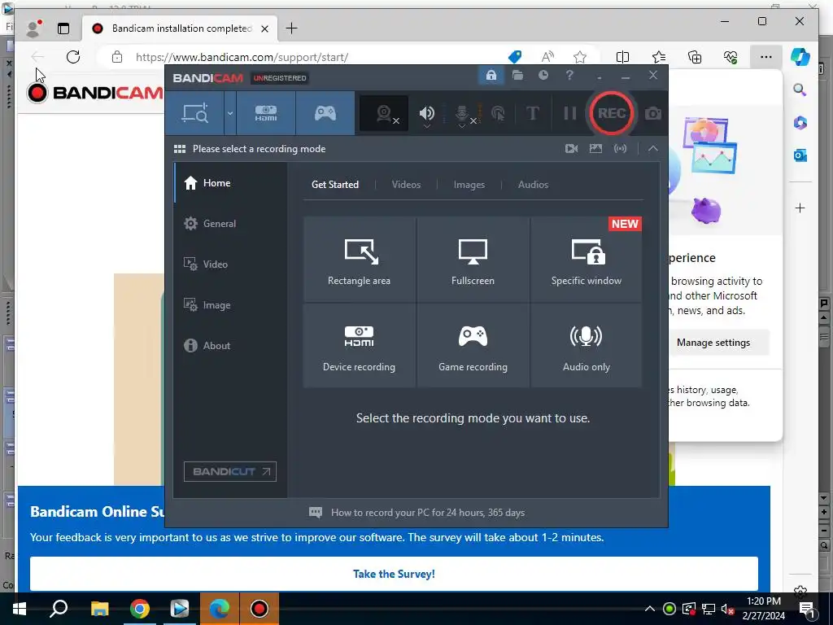The image size is (833, 625).
Task: Open Edge sidebar search icon
Action: (x=800, y=90)
